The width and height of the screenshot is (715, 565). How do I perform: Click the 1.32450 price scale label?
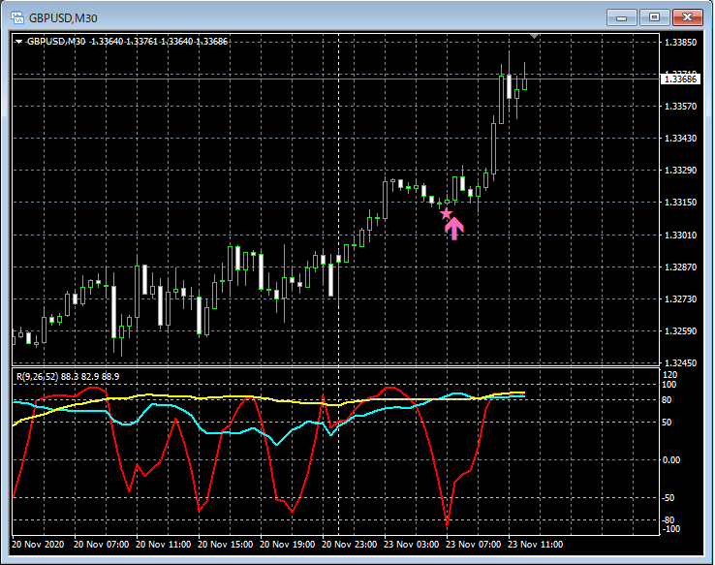(x=680, y=363)
